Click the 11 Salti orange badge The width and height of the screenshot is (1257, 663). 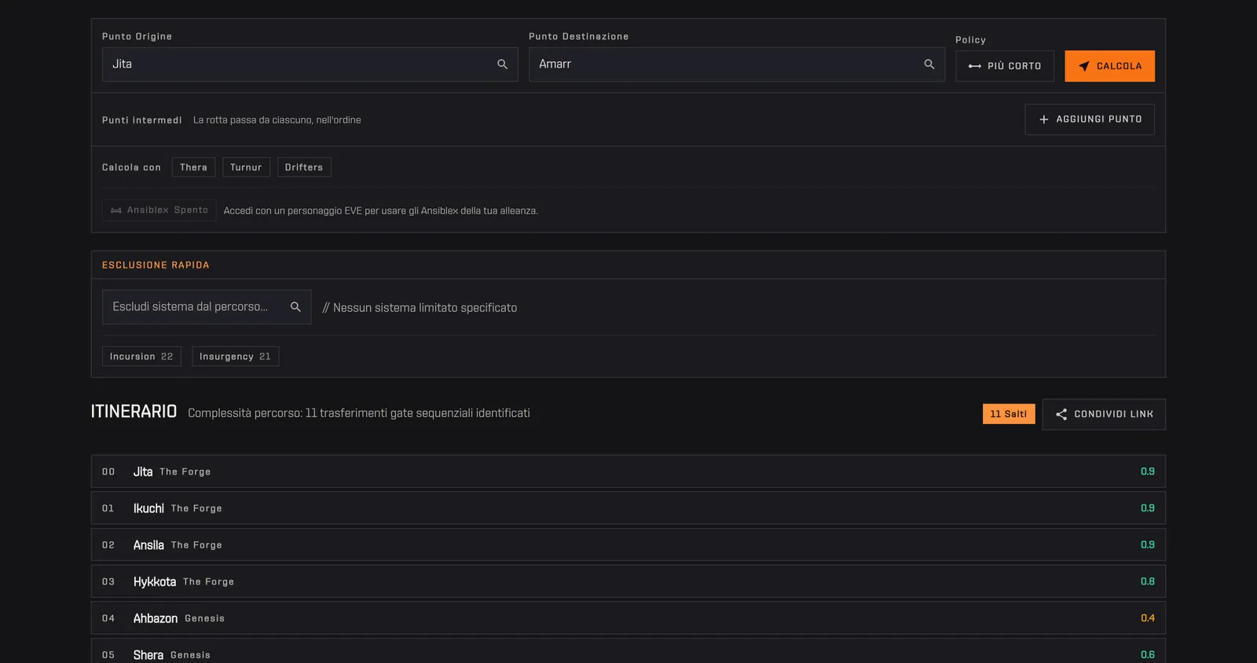[1009, 414]
